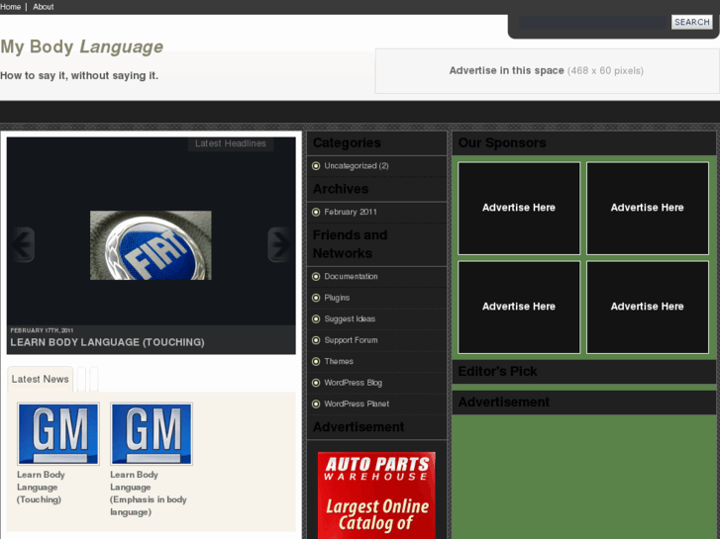
Task: Open the Suggest Ideas link
Action: click(x=350, y=318)
